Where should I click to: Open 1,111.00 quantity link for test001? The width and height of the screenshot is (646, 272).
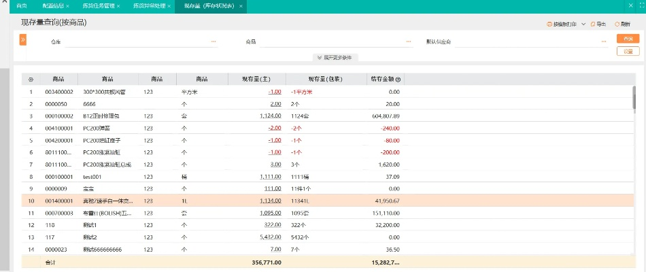click(x=271, y=177)
